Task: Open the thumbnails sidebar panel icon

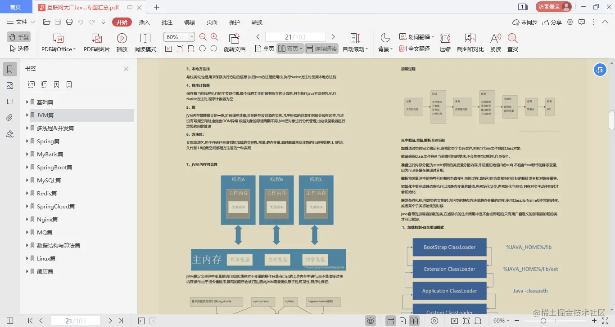Action: (10, 86)
